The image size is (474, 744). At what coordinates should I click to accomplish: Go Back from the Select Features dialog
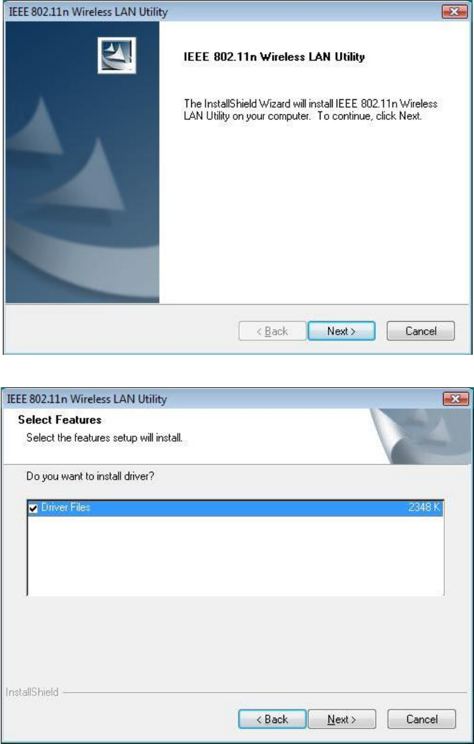272,719
